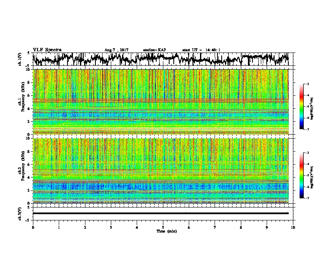Viewport: 330px width, 255px height.
Task: Click inside the ch.2 spectrogram panel
Action: [161, 171]
